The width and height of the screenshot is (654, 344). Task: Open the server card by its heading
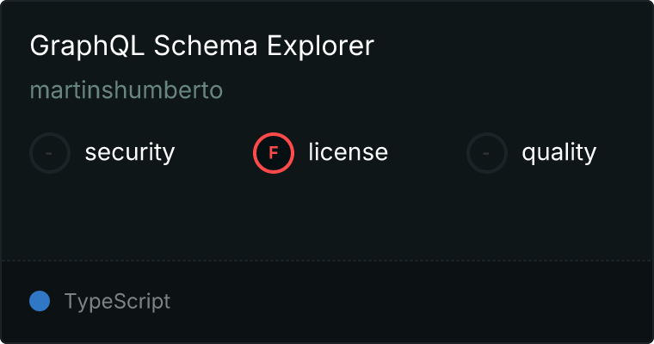pyautogui.click(x=202, y=46)
